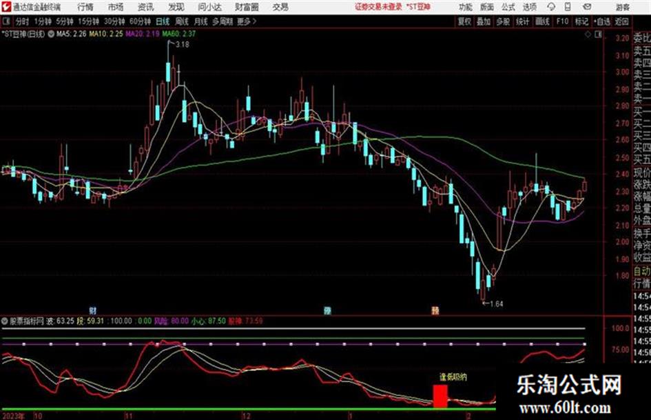Viewport: 651px width, 420px height.
Task: Click the diamond icon above price axis
Action: pos(588,34)
